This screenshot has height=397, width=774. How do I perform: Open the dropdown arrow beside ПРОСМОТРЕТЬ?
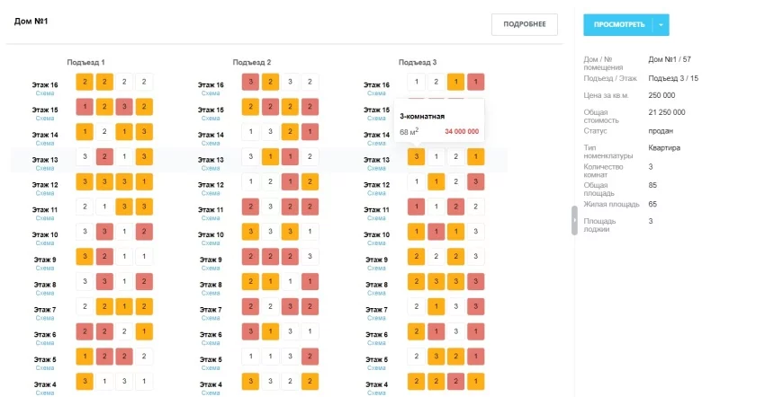661,24
